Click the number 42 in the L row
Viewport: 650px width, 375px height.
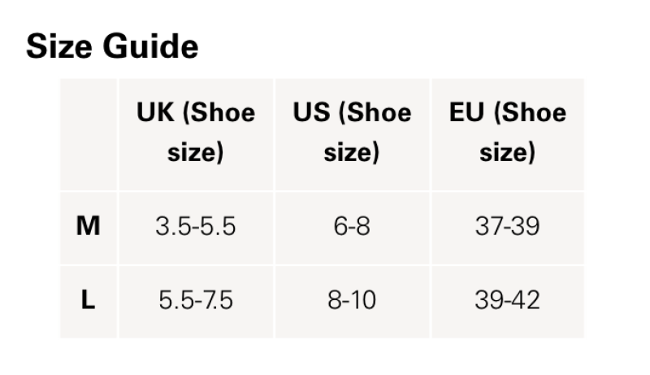tap(525, 300)
